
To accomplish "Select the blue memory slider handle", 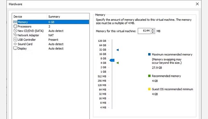I will click(112, 60).
